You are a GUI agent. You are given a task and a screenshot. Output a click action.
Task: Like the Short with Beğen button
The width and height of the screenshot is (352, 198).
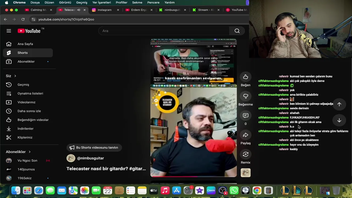pos(246,77)
